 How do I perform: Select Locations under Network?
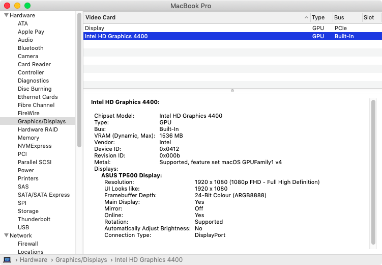click(x=31, y=252)
